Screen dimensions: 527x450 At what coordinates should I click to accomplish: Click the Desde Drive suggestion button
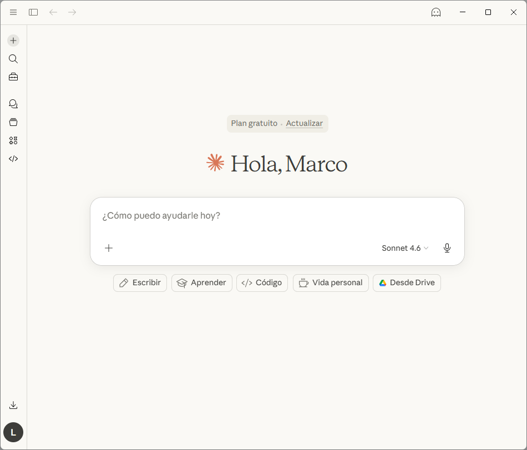point(407,283)
